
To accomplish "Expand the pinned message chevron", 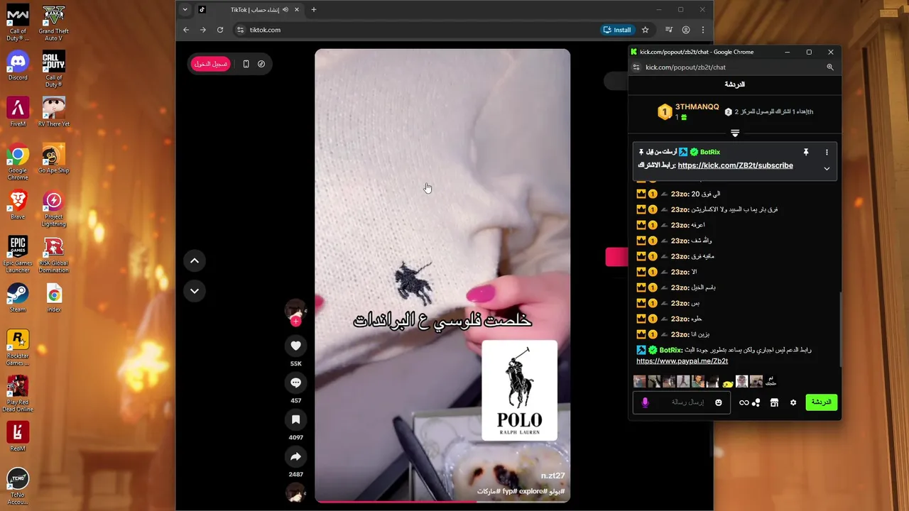I will pyautogui.click(x=827, y=169).
